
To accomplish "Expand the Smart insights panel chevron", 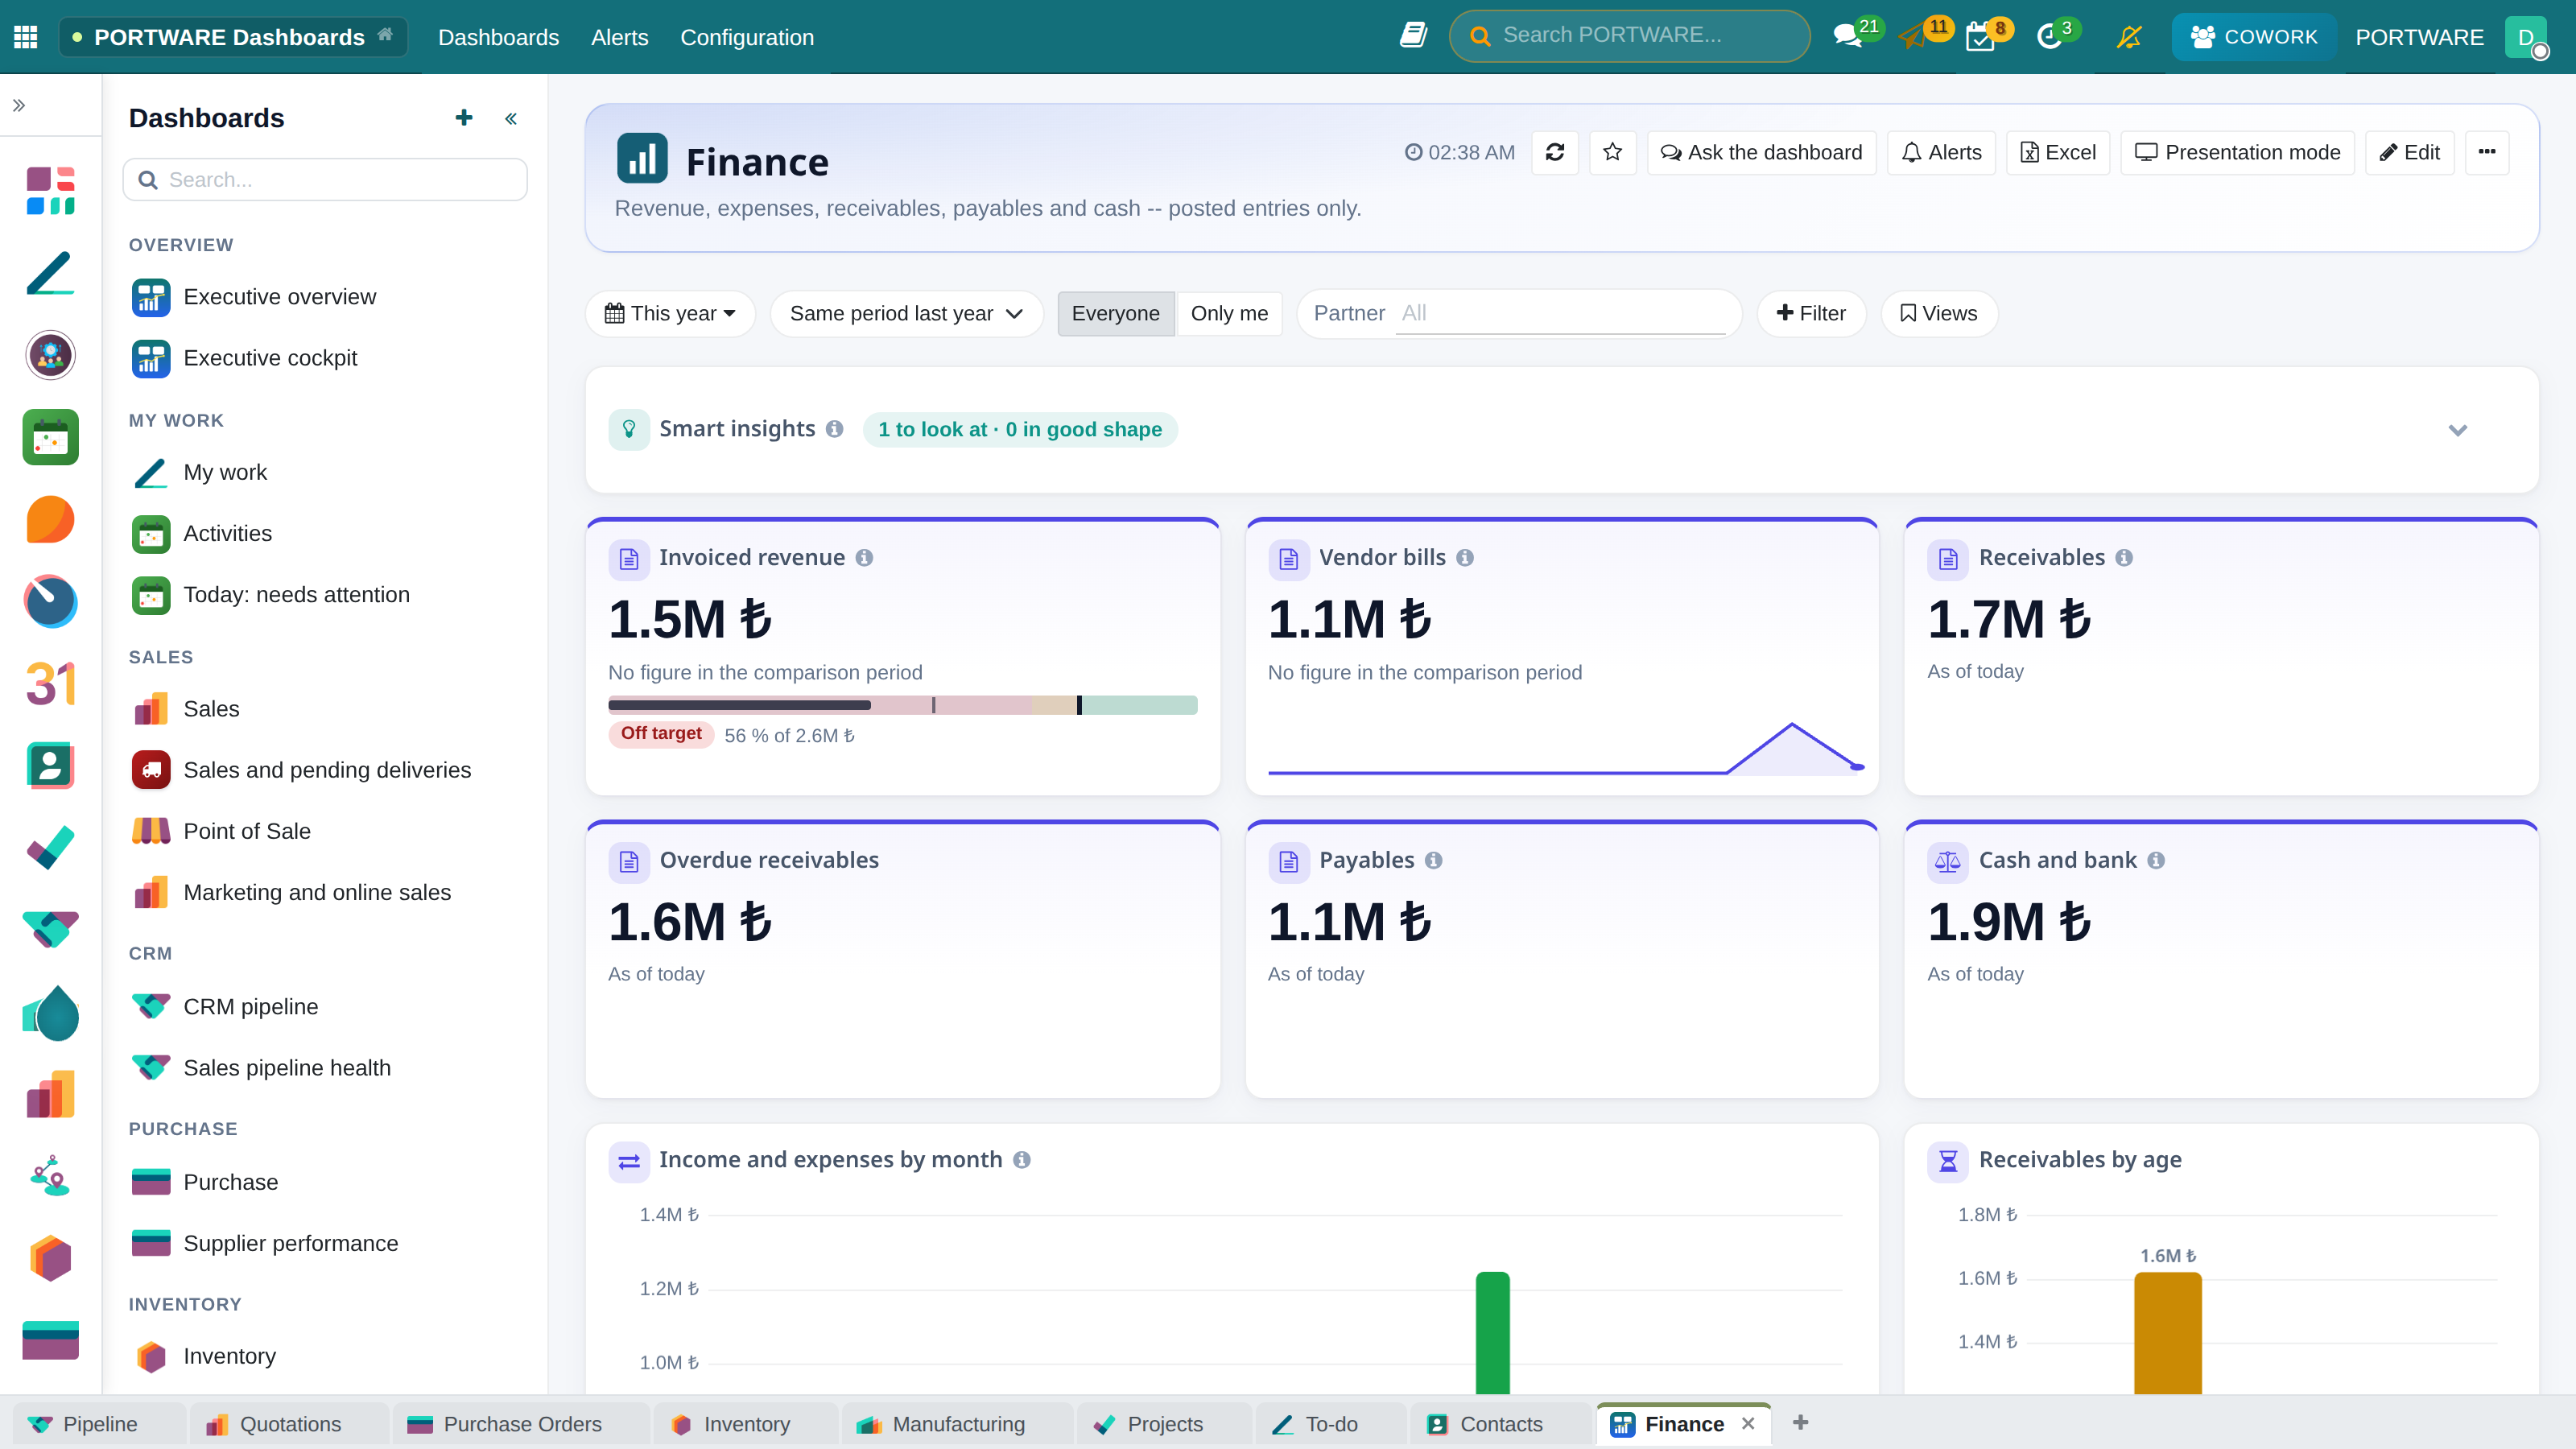I will tap(2457, 430).
